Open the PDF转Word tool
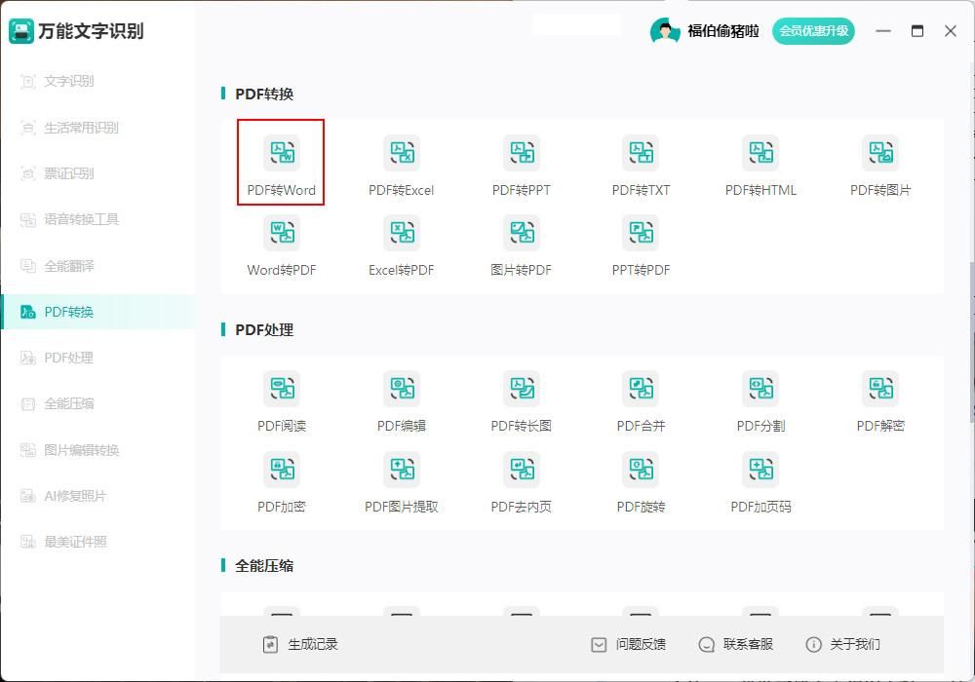Viewport: 975px width, 682px height. (281, 162)
